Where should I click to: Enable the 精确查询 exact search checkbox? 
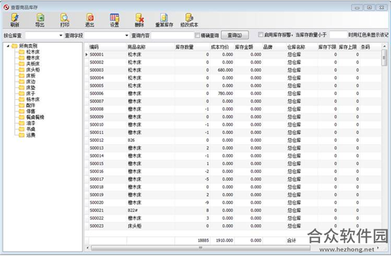[x=197, y=35]
